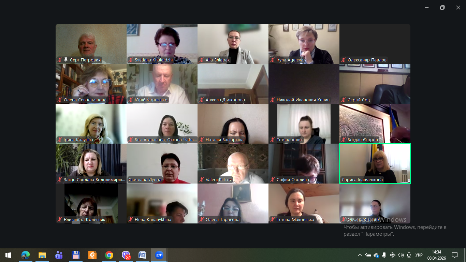Screen dimensions: 466x262
Task: Click the speaker volume icon in the tray
Action: click(401, 255)
